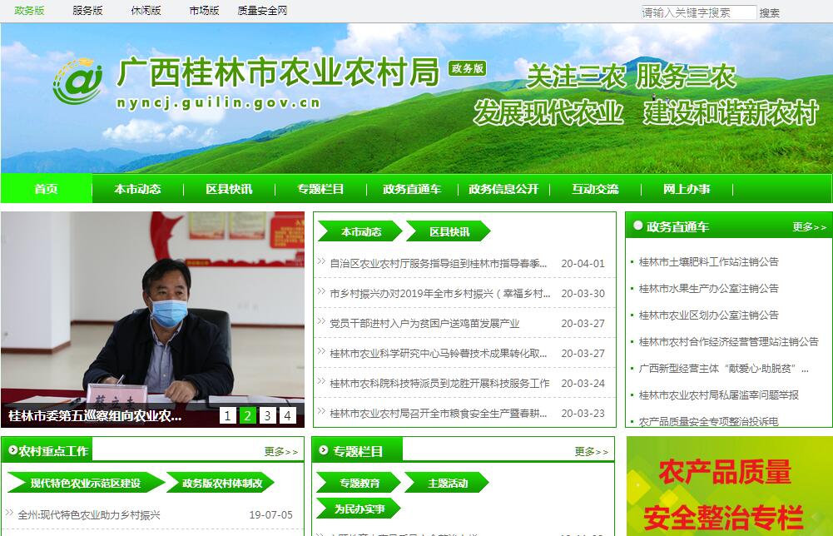Image resolution: width=833 pixels, height=536 pixels.
Task: Open 网上办事 navigation item
Action: point(687,189)
